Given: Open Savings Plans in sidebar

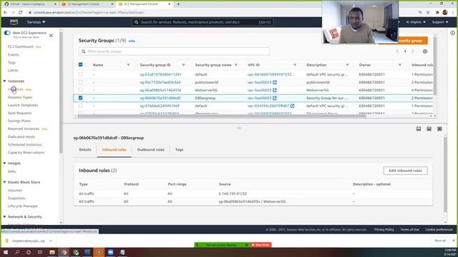Looking at the screenshot, I should (19, 121).
